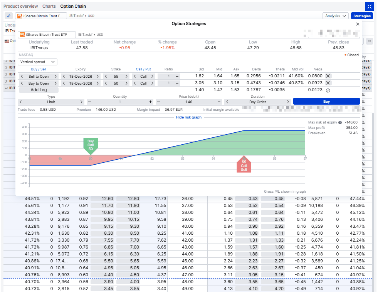
Task: Decrease the order quantity with minus
Action: (x=89, y=102)
